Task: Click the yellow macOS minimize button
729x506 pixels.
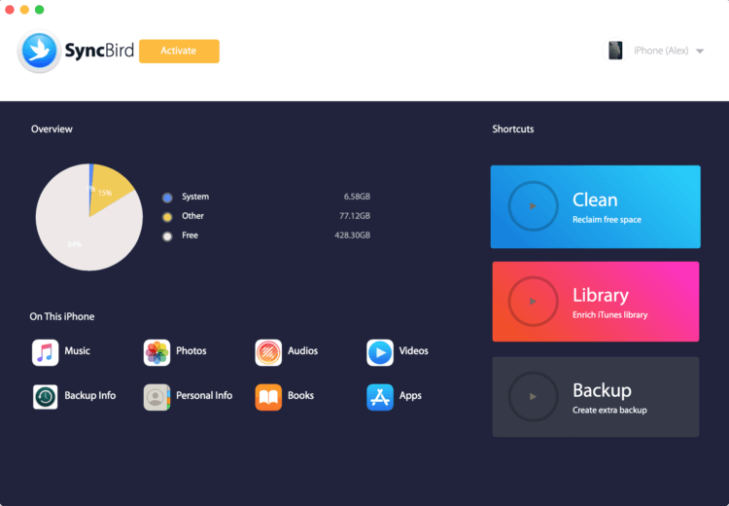Action: 24,10
